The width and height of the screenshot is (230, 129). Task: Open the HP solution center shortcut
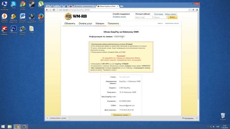tap(32, 18)
